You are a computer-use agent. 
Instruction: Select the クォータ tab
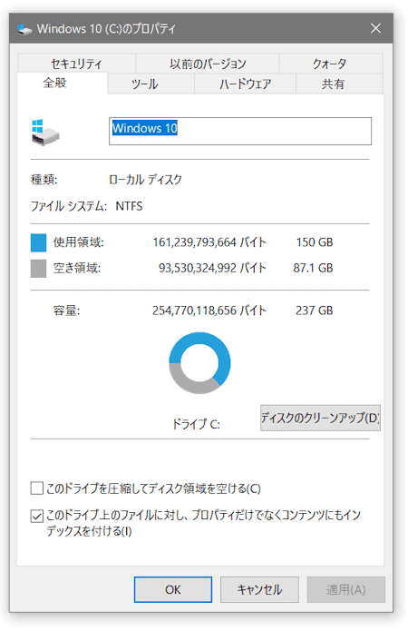[x=330, y=64]
